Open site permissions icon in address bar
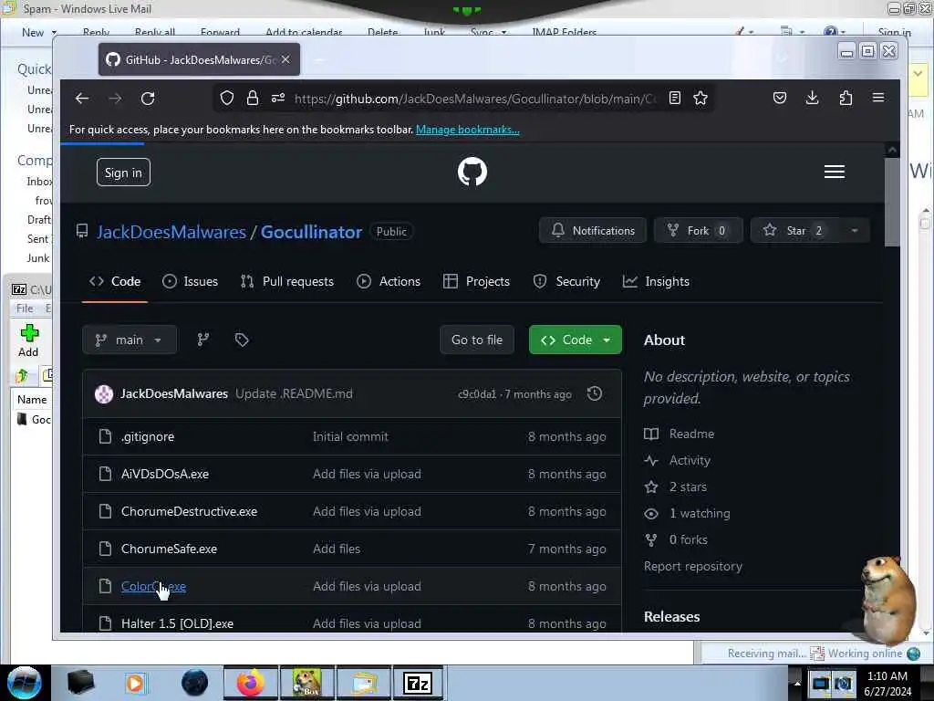934x701 pixels. point(278,98)
